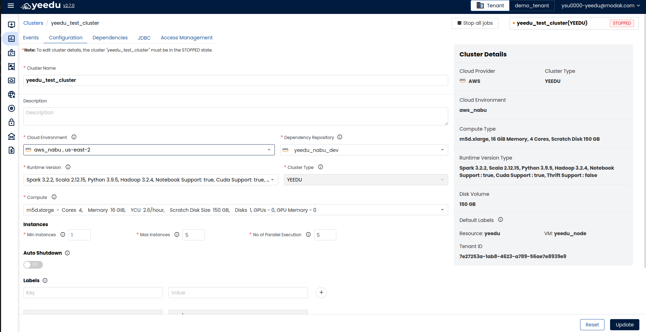Open the lock security sidebar icon
Image resolution: width=646 pixels, height=332 pixels.
pos(12,122)
